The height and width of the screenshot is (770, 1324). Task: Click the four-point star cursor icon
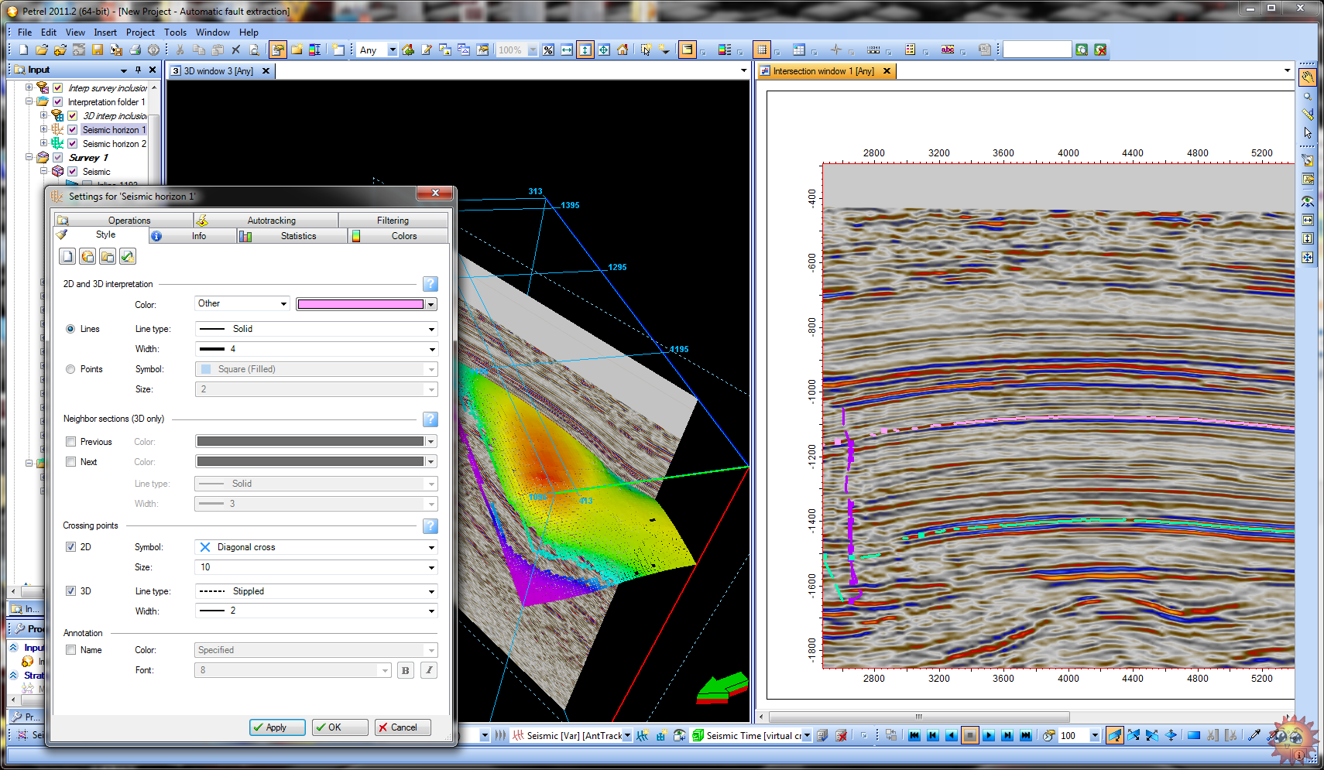(x=836, y=50)
